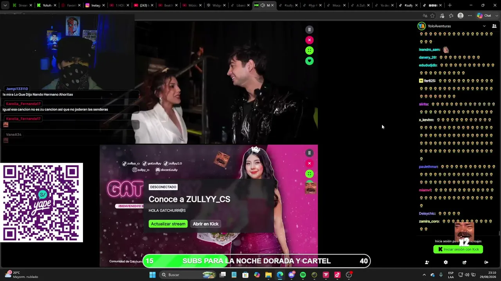Open File Explorer from taskbar
Screen dimensions: 501x281
(269, 275)
